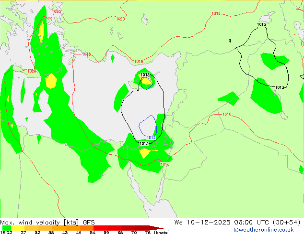The width and height of the screenshot is (304, 234).
Task: Click the legend value '32'
Action: [x=37, y=233]
